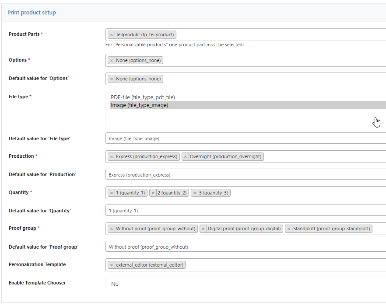
Task: Select Image (file_type_image) in File type list
Action: (x=248, y=105)
